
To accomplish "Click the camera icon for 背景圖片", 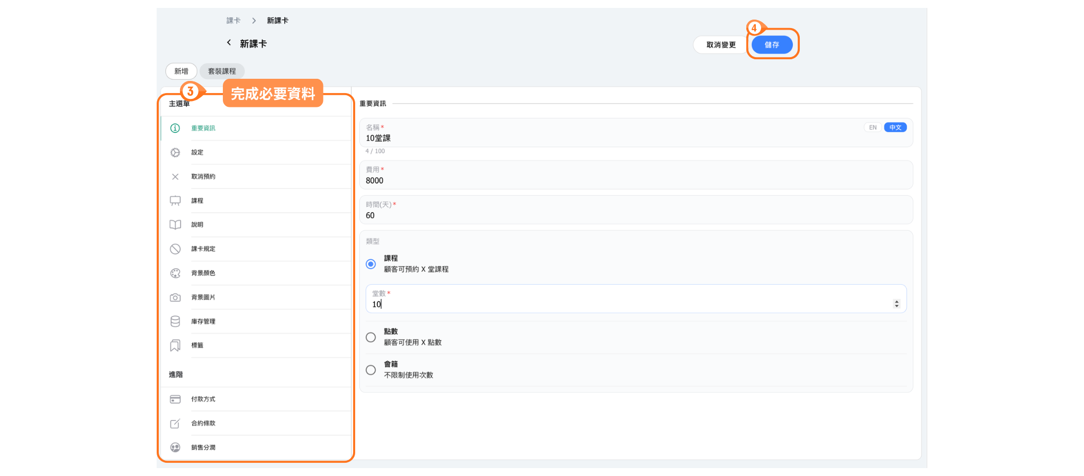I will click(x=175, y=298).
